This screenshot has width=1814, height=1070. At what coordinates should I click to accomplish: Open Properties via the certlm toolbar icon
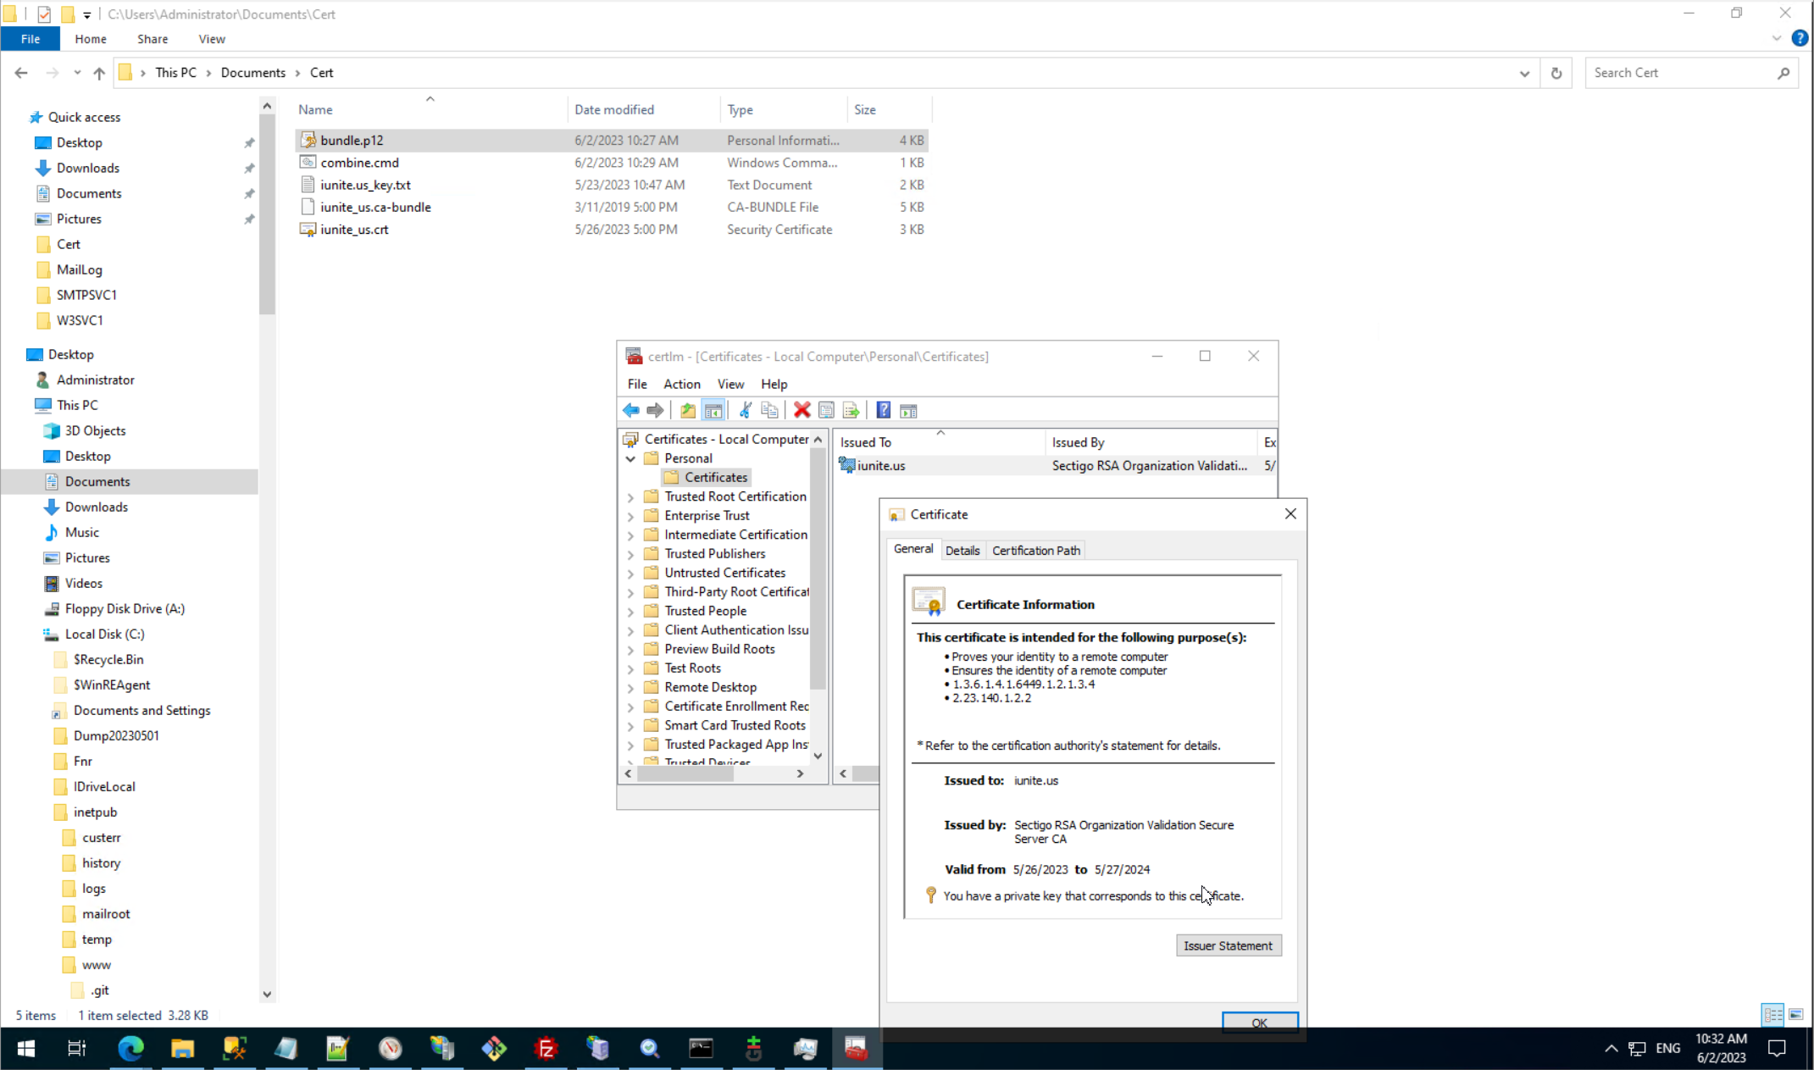[x=826, y=411]
